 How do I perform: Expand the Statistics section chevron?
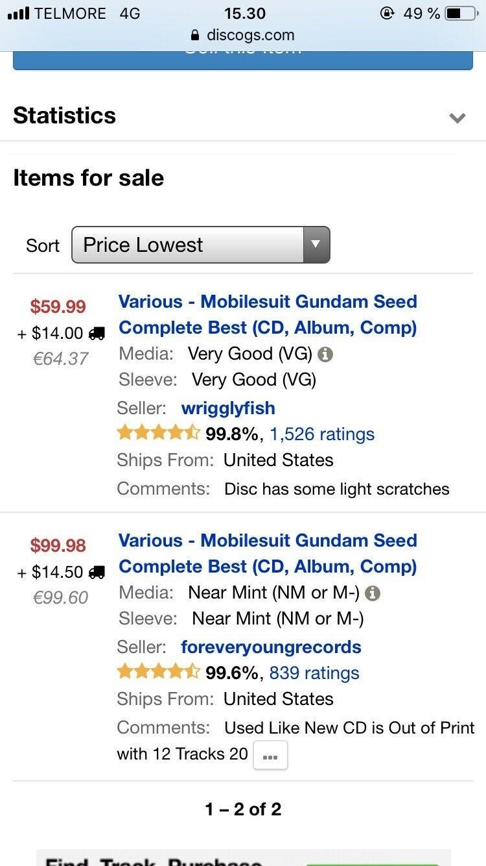tap(457, 118)
